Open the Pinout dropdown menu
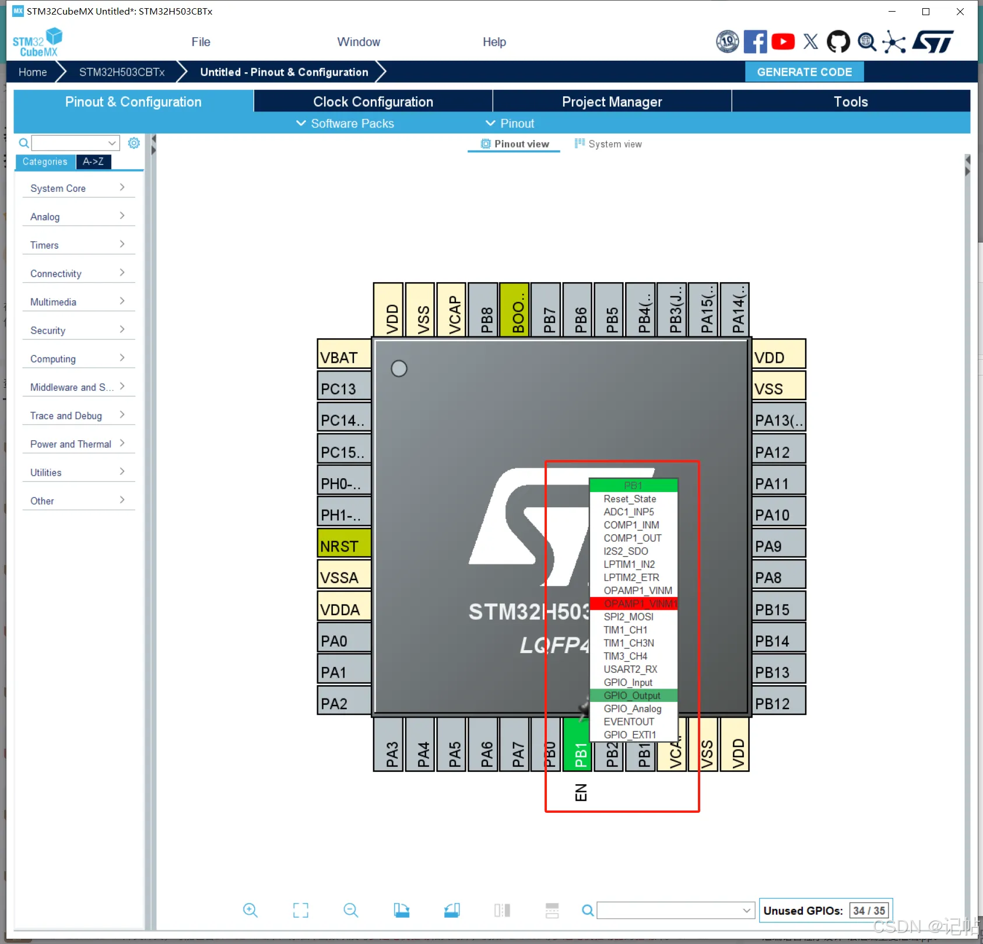The height and width of the screenshot is (944, 983). click(x=510, y=124)
